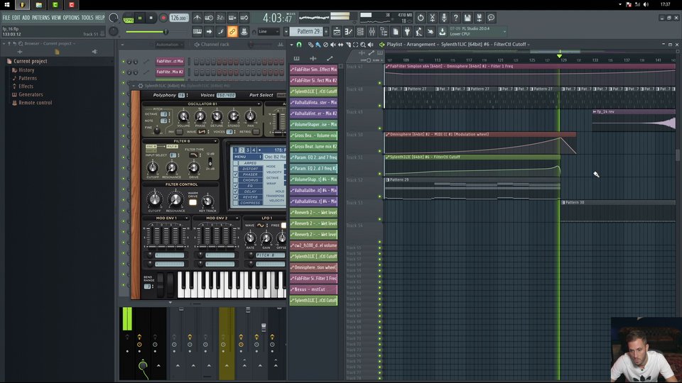Open the plugin picker plug icon
The image size is (682, 383).
tap(407, 31)
